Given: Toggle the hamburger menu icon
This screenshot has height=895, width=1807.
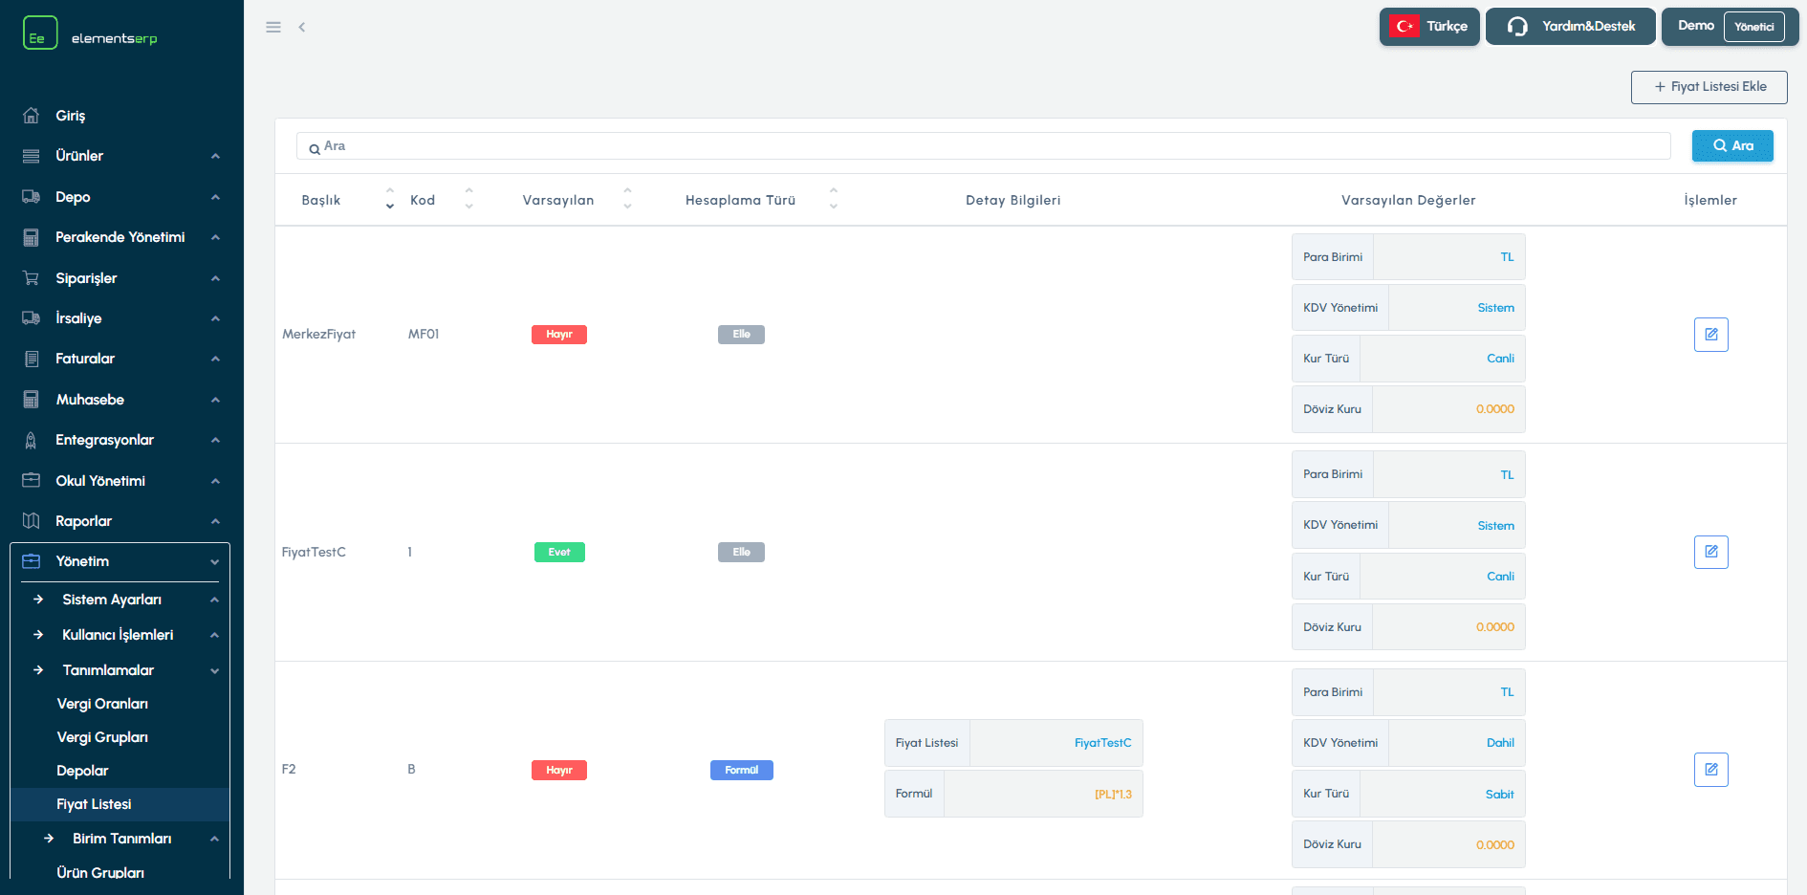Looking at the screenshot, I should point(273,27).
